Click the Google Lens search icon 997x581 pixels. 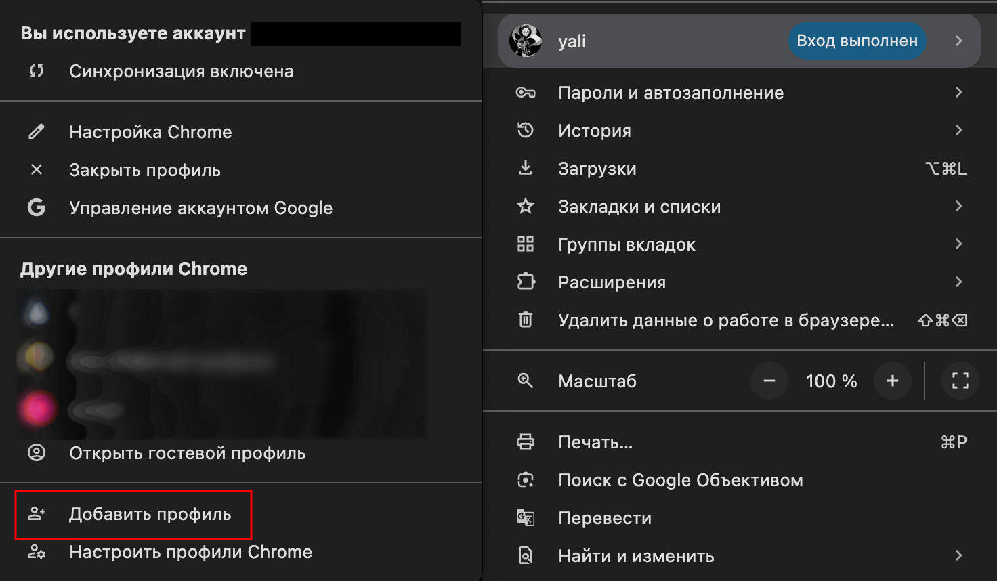(526, 480)
